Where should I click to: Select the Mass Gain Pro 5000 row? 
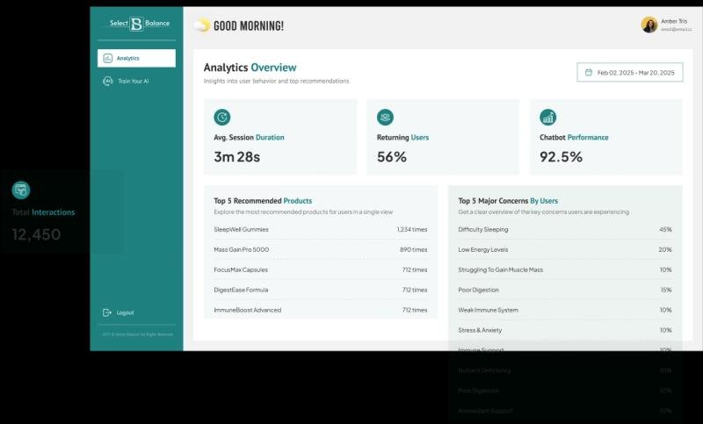click(320, 250)
